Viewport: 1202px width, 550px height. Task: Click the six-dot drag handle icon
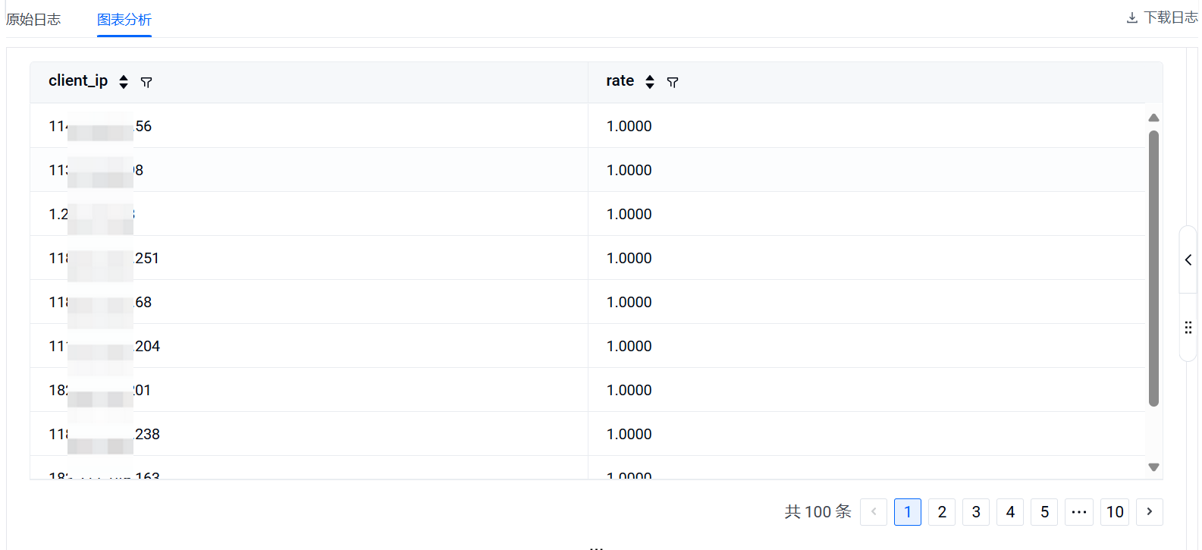pyautogui.click(x=1188, y=328)
